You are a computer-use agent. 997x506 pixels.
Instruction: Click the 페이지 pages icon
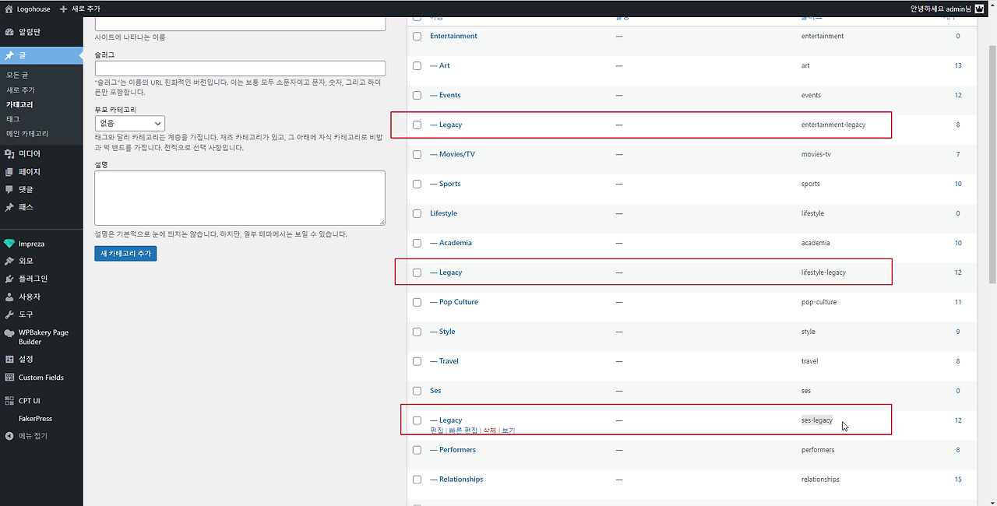[x=9, y=172]
